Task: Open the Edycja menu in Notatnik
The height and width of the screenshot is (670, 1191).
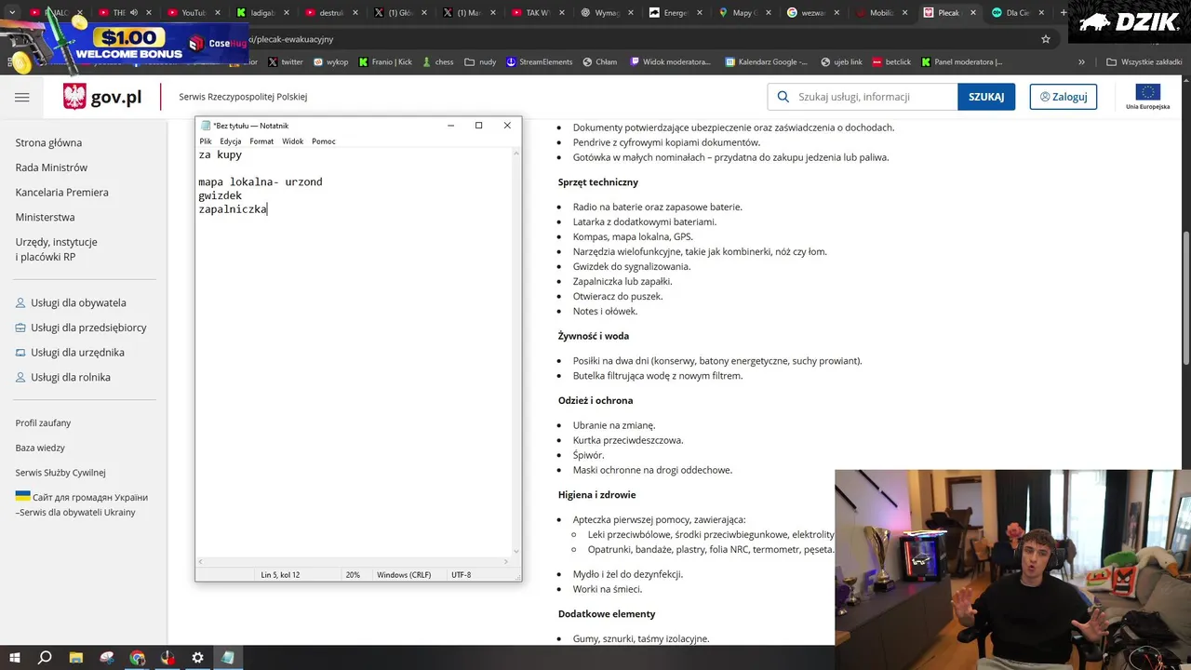Action: coord(231,141)
